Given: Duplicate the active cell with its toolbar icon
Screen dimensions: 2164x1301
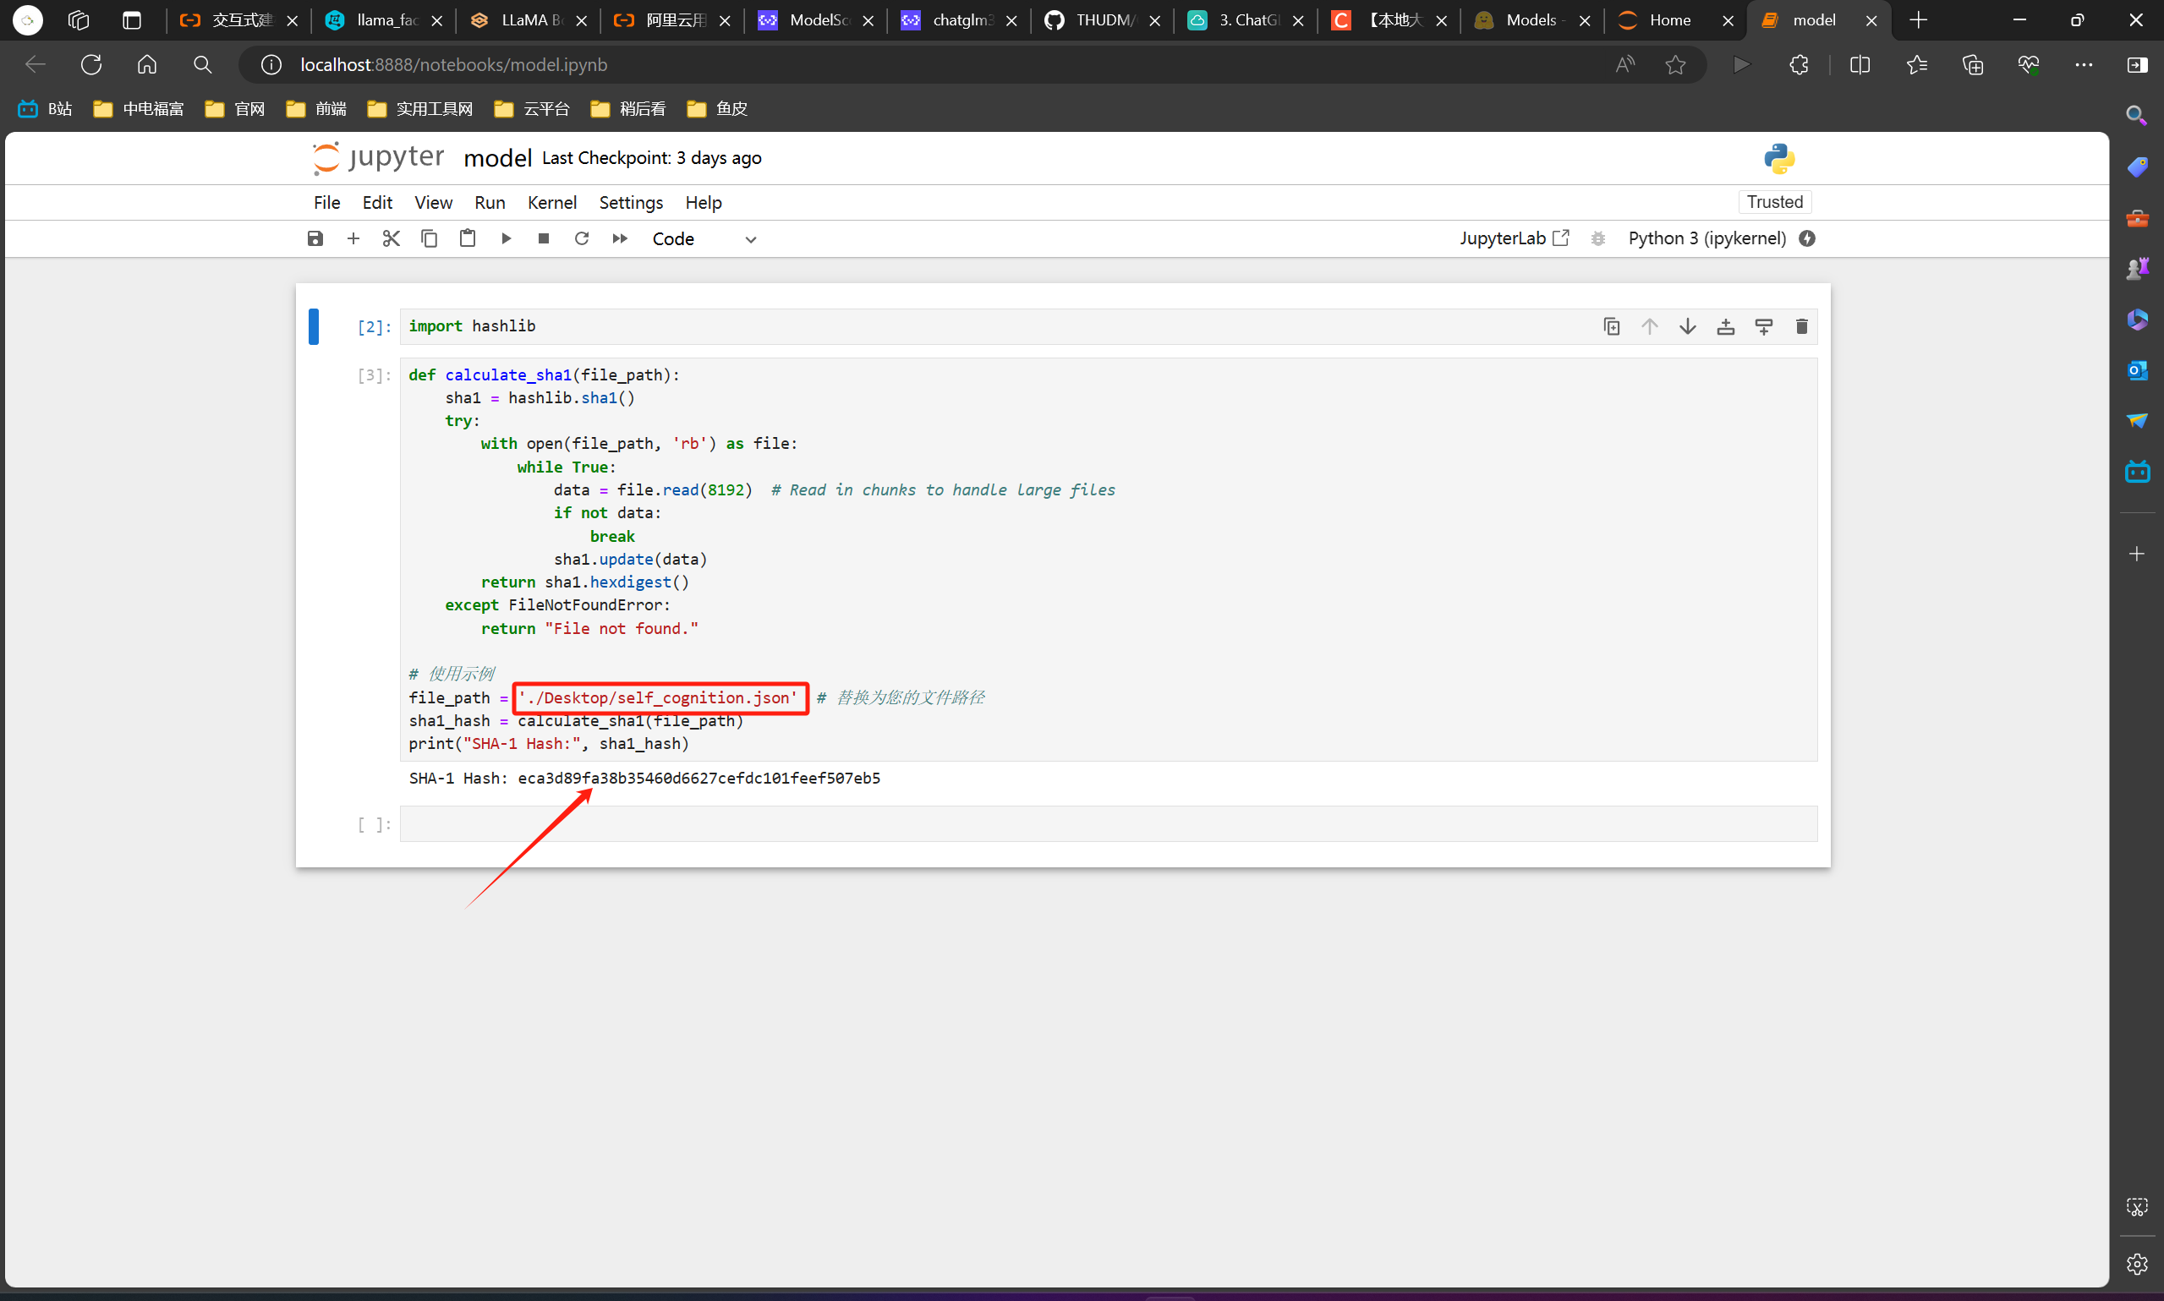Looking at the screenshot, I should click(1612, 326).
